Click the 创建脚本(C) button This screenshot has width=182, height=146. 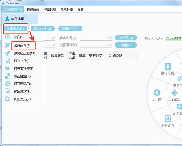[x=15, y=29]
